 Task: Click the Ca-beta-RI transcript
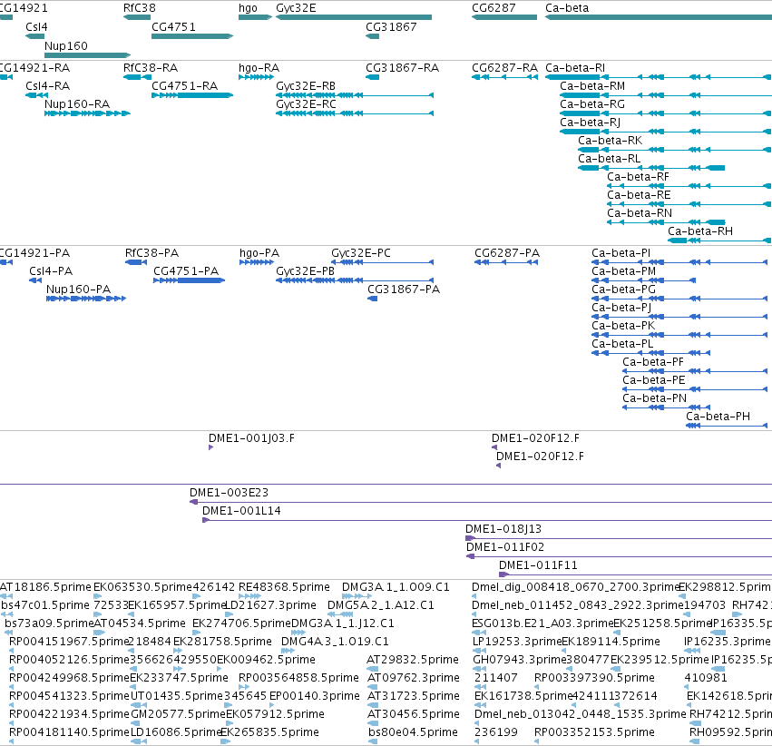(x=659, y=77)
